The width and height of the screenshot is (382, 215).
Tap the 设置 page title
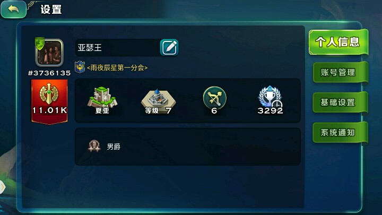coord(51,9)
